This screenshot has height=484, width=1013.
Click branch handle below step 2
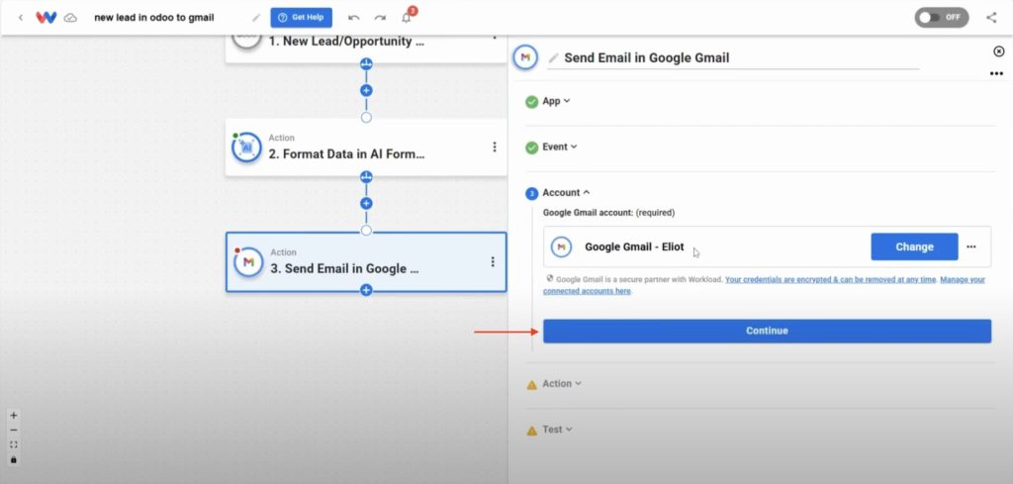366,177
